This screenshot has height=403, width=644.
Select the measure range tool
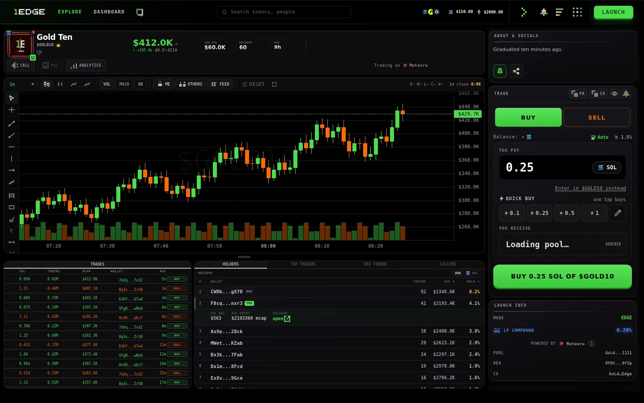pyautogui.click(x=12, y=242)
